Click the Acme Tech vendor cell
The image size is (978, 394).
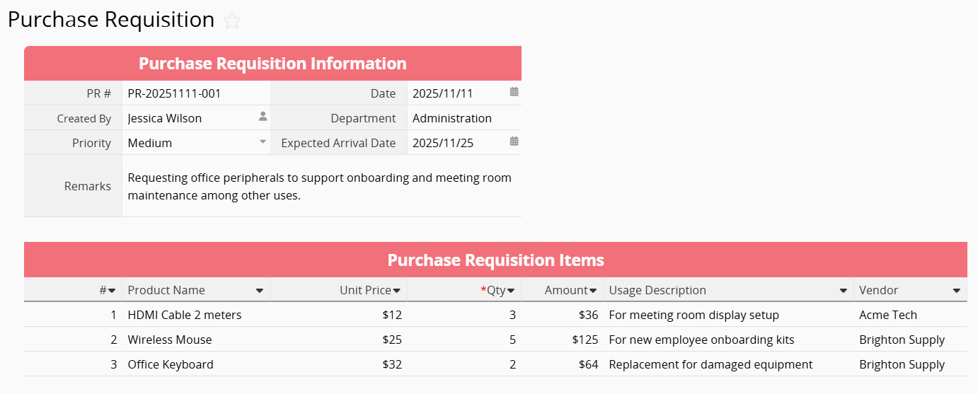(909, 315)
